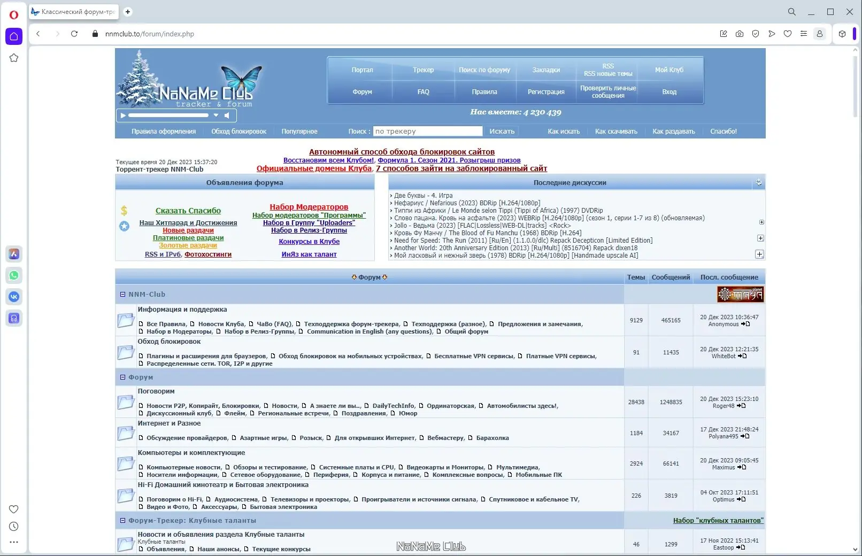Expand the small plus beside the Слово пацана discussion
862x556 pixels.
761,222
